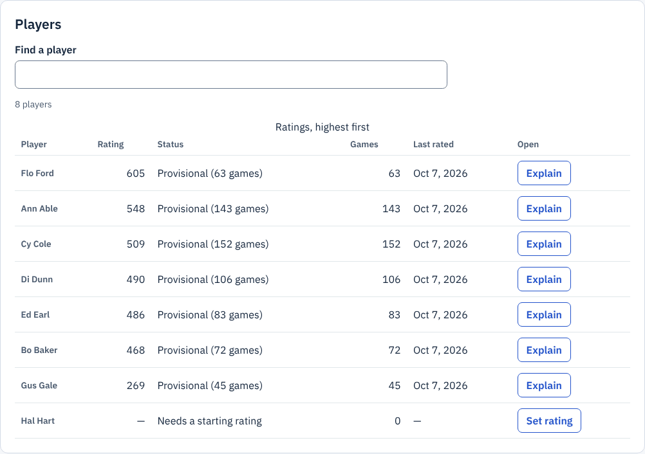Click Explain in Cy Cole's row
Screen dimensions: 645x454
tap(544, 244)
